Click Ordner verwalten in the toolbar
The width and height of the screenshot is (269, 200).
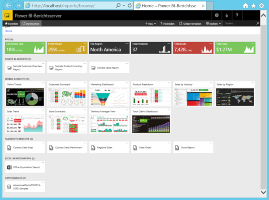coord(190,23)
